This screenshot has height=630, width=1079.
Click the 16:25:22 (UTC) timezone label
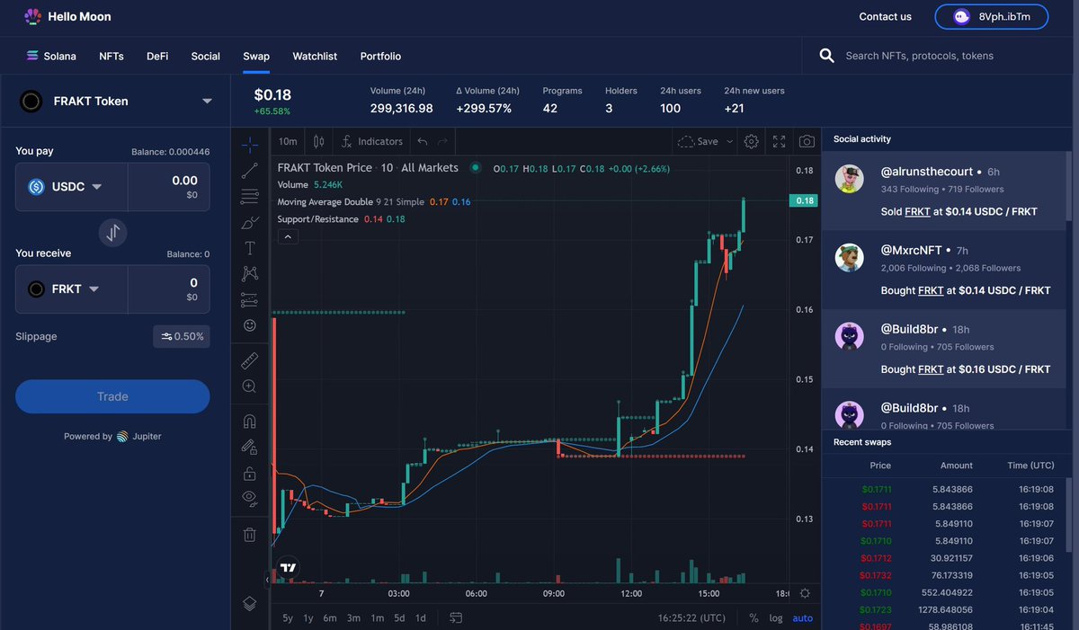click(691, 617)
